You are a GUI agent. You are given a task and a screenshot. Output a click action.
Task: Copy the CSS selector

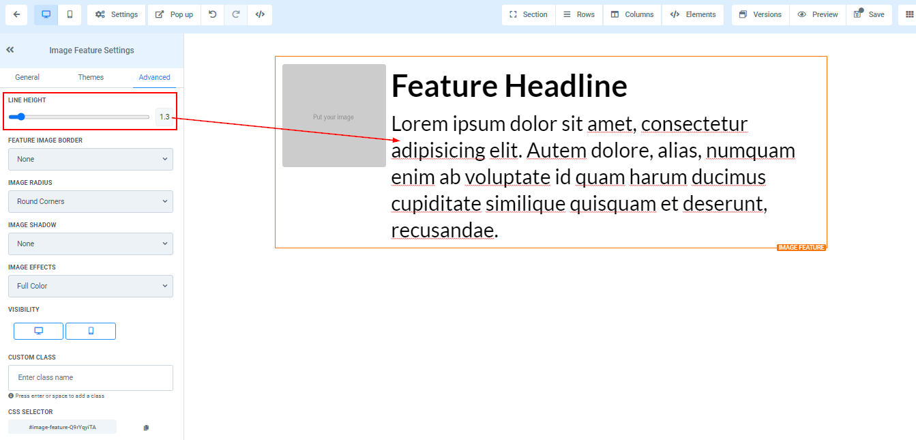tap(146, 428)
